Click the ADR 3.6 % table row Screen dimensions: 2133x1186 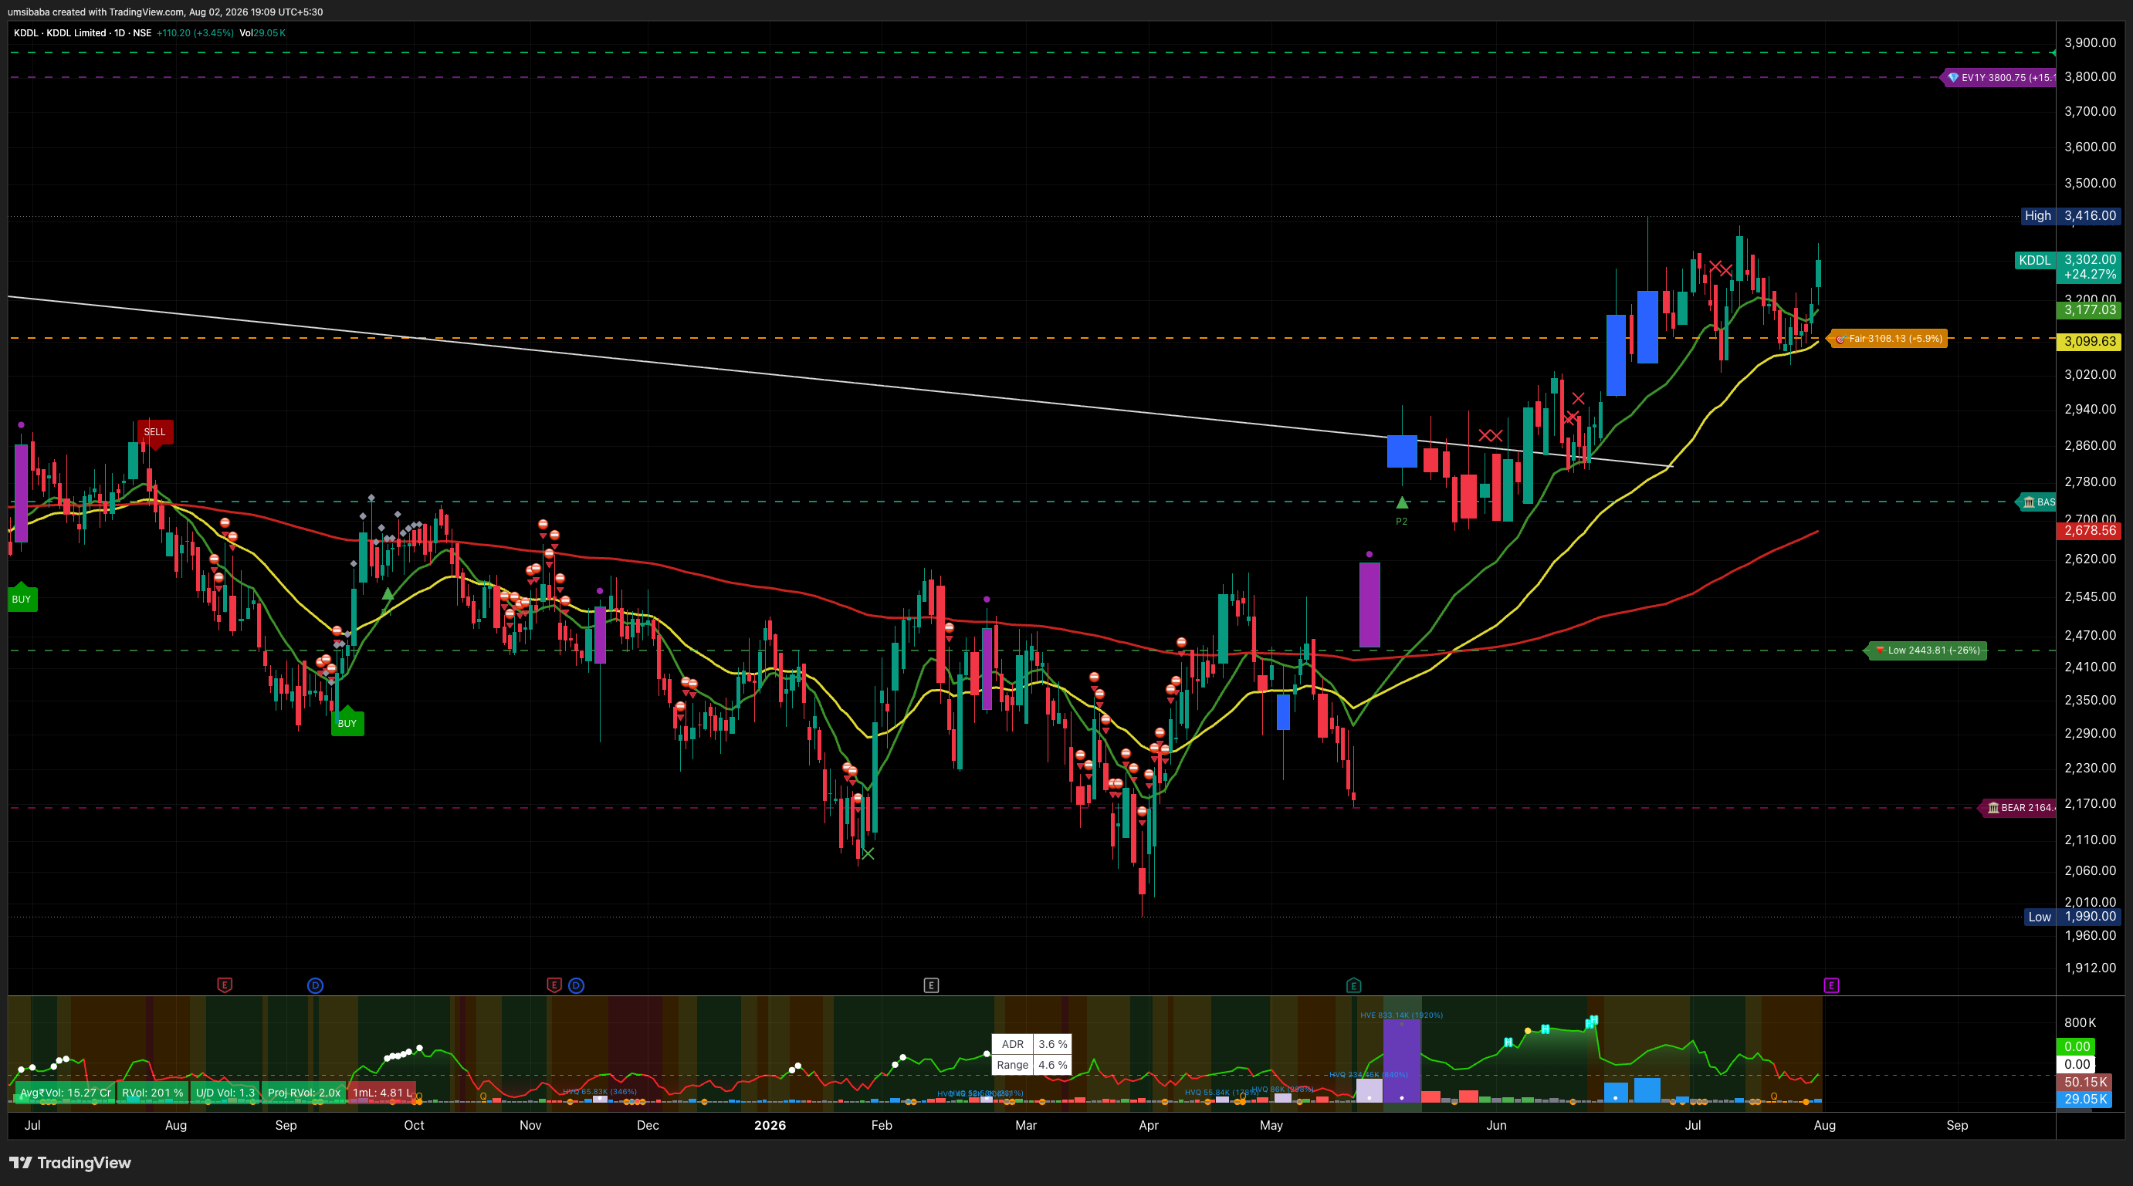click(x=1031, y=1044)
